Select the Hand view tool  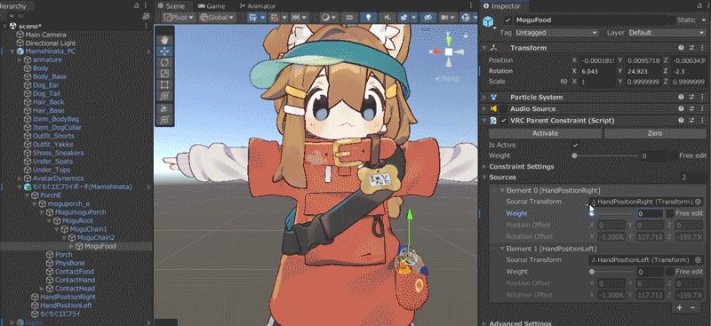click(x=164, y=40)
